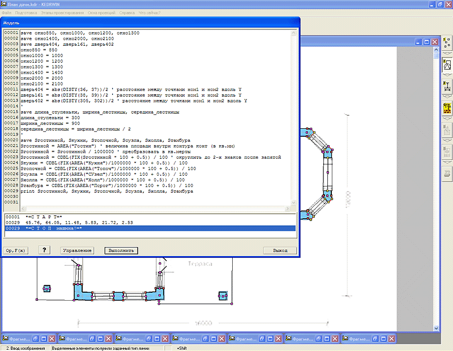Click the Терраса label in the drawing
Image resolution: width=453 pixels, height=351 pixels.
tap(200, 263)
